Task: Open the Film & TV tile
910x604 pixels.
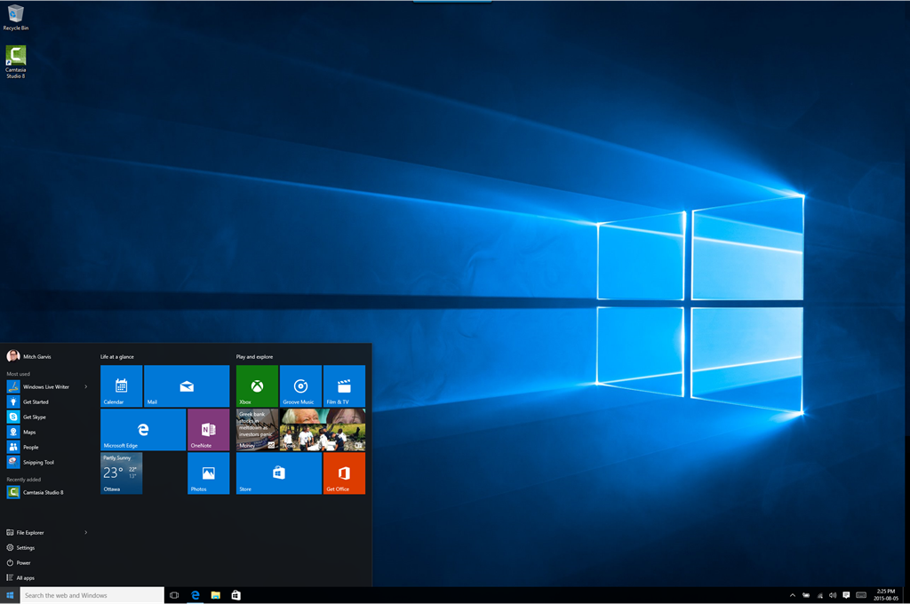Action: pos(344,385)
